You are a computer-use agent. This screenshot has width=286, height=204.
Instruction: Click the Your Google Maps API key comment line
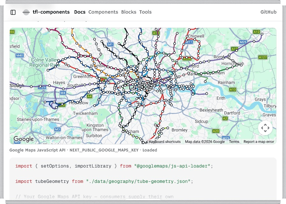click(94, 197)
